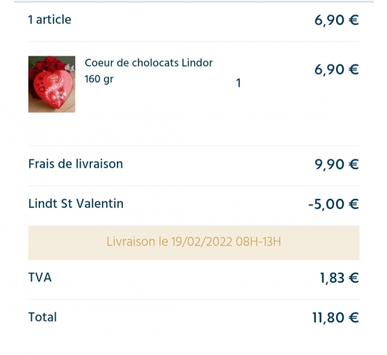Screen dimensions: 387x355
Task: Open the Lindor chocolate heart product thumbnail
Action: pos(52,84)
